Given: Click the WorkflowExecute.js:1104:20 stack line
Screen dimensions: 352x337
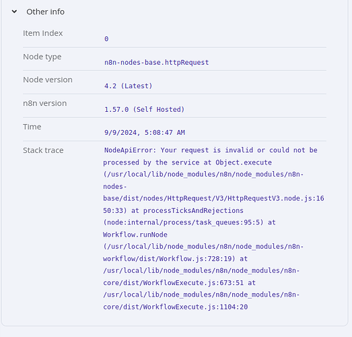Looking at the screenshot, I should coord(175,307).
